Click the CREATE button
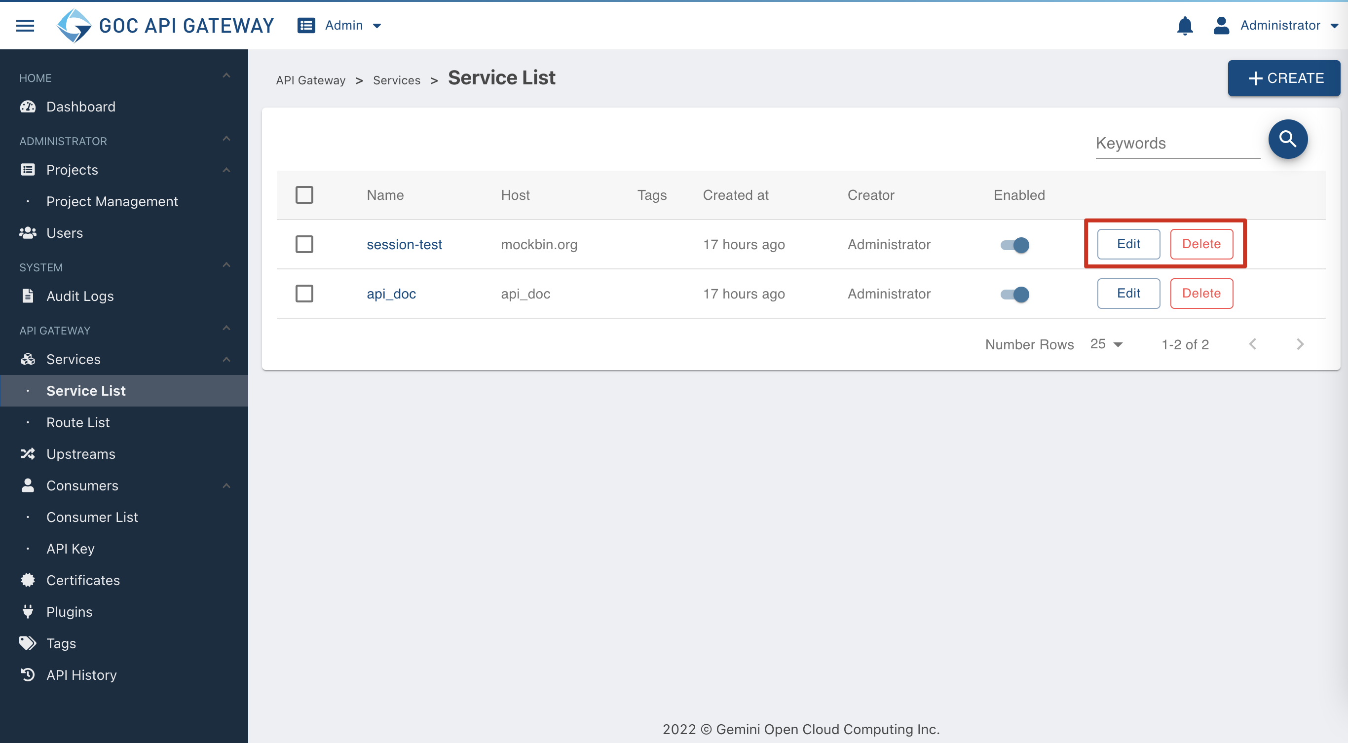Screen dimensions: 1348x743 (1284, 78)
